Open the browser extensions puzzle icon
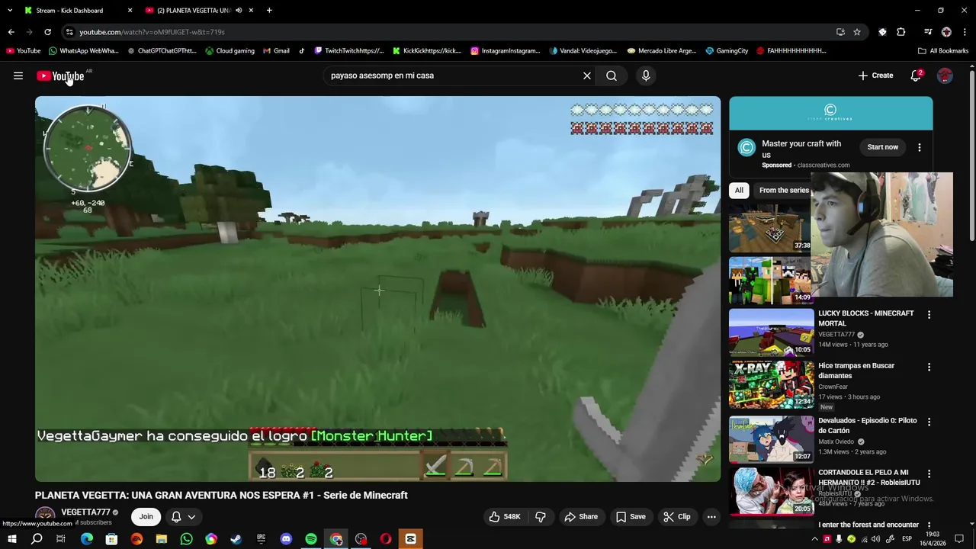Viewport: 976px width, 549px height. click(901, 32)
